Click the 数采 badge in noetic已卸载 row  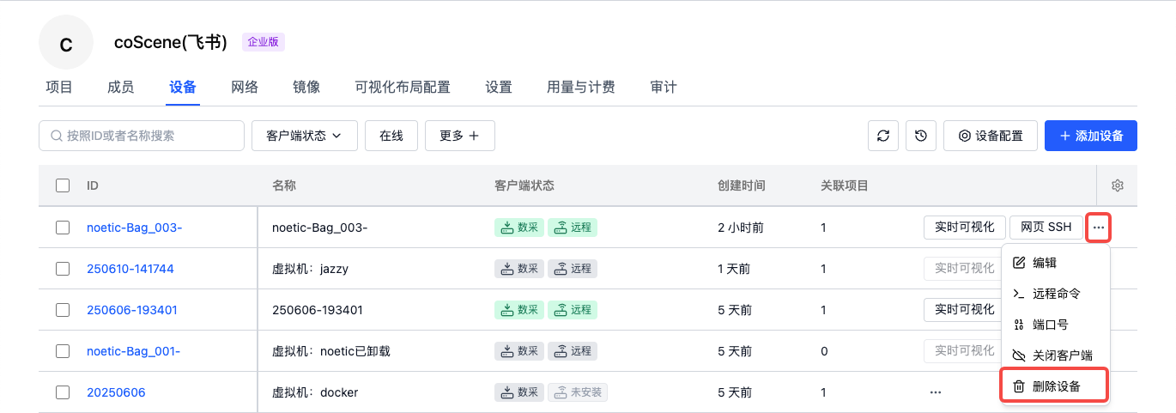[519, 351]
